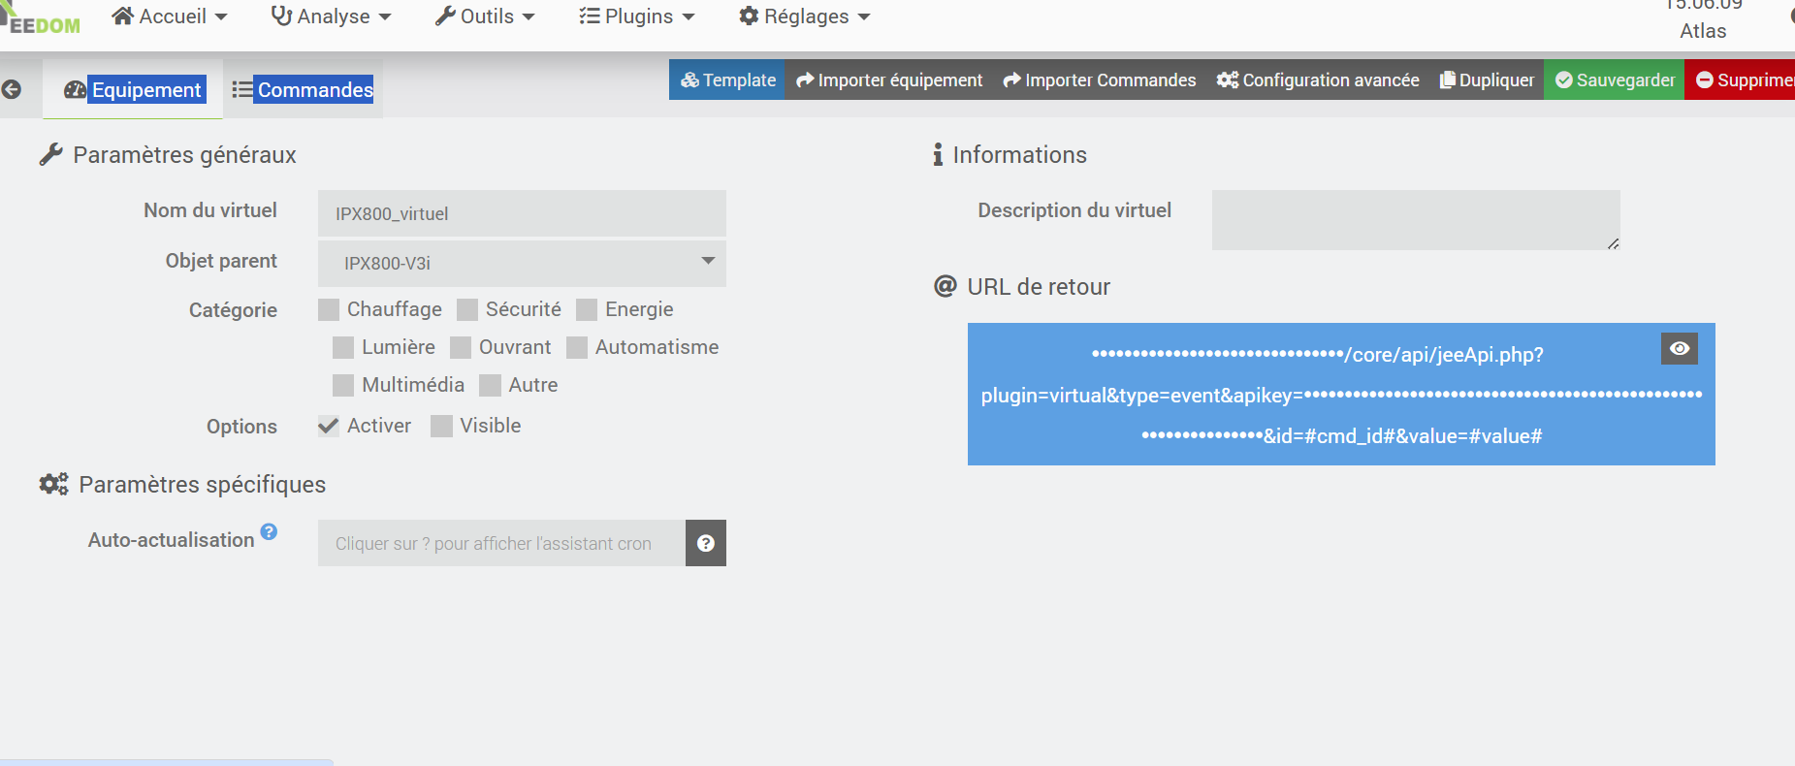Click the Auto-actualisation info tooltip icon
The image size is (1795, 766).
(269, 531)
